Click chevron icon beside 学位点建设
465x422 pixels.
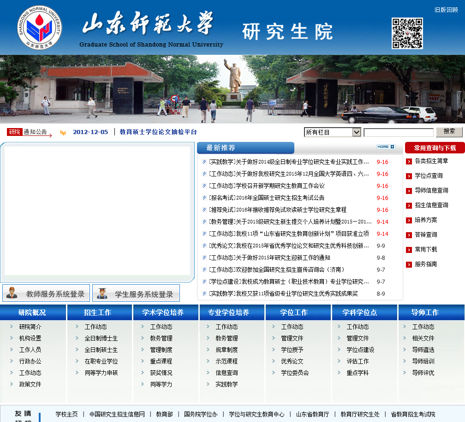pyautogui.click(x=339, y=350)
